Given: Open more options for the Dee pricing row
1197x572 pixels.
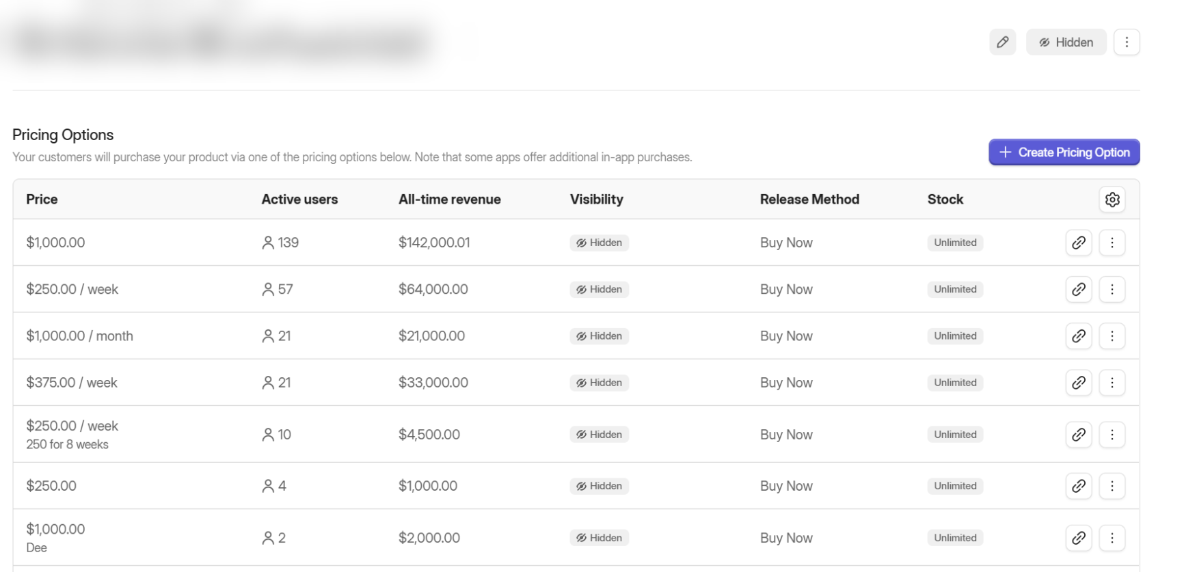Looking at the screenshot, I should (x=1112, y=538).
